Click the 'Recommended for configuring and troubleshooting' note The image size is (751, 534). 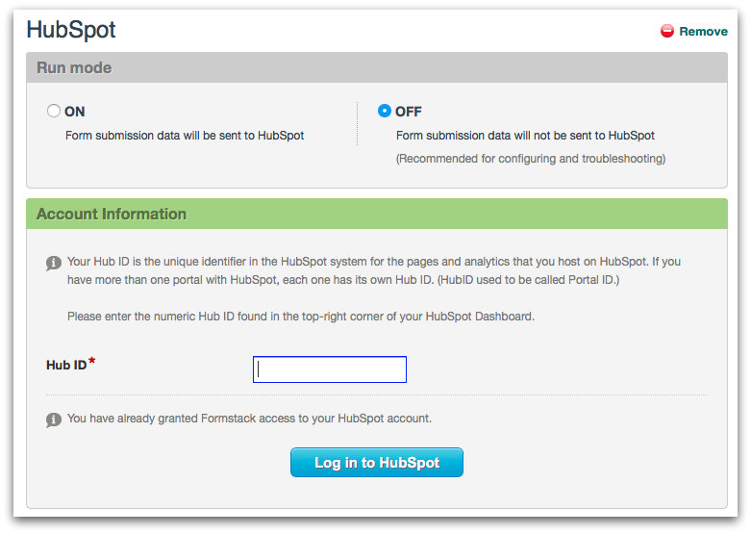tap(531, 158)
